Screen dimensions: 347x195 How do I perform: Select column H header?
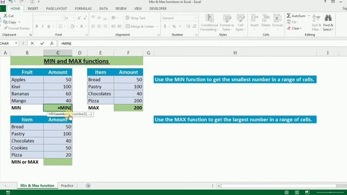click(235, 53)
